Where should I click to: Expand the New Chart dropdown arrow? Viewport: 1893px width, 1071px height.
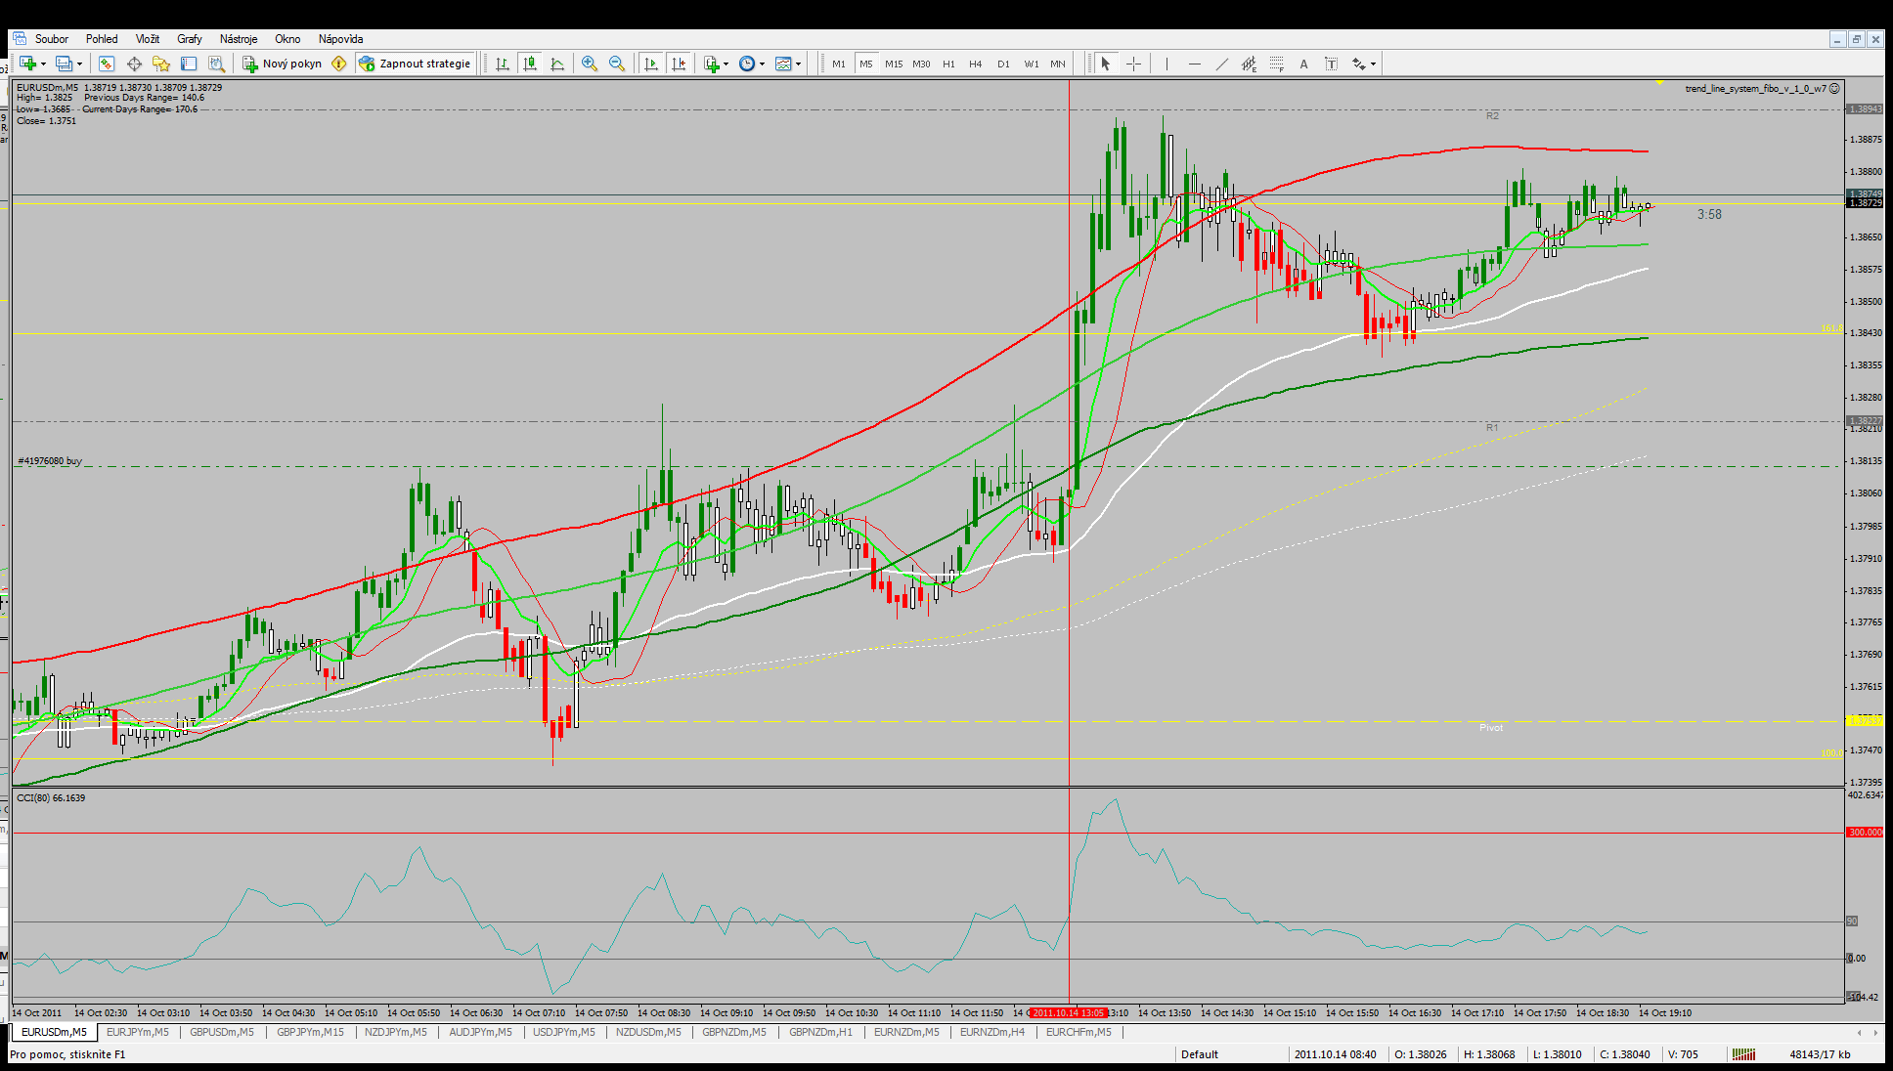[x=43, y=64]
